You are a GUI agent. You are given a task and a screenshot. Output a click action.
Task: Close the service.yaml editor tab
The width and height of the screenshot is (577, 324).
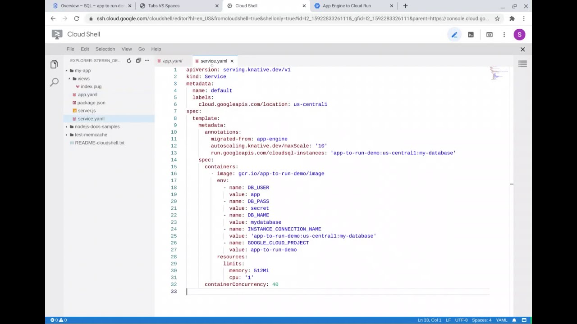click(x=232, y=61)
